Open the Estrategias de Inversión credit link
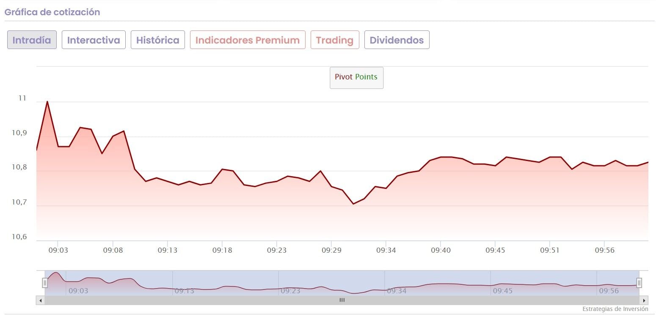This screenshot has height=330, width=656. click(x=615, y=309)
